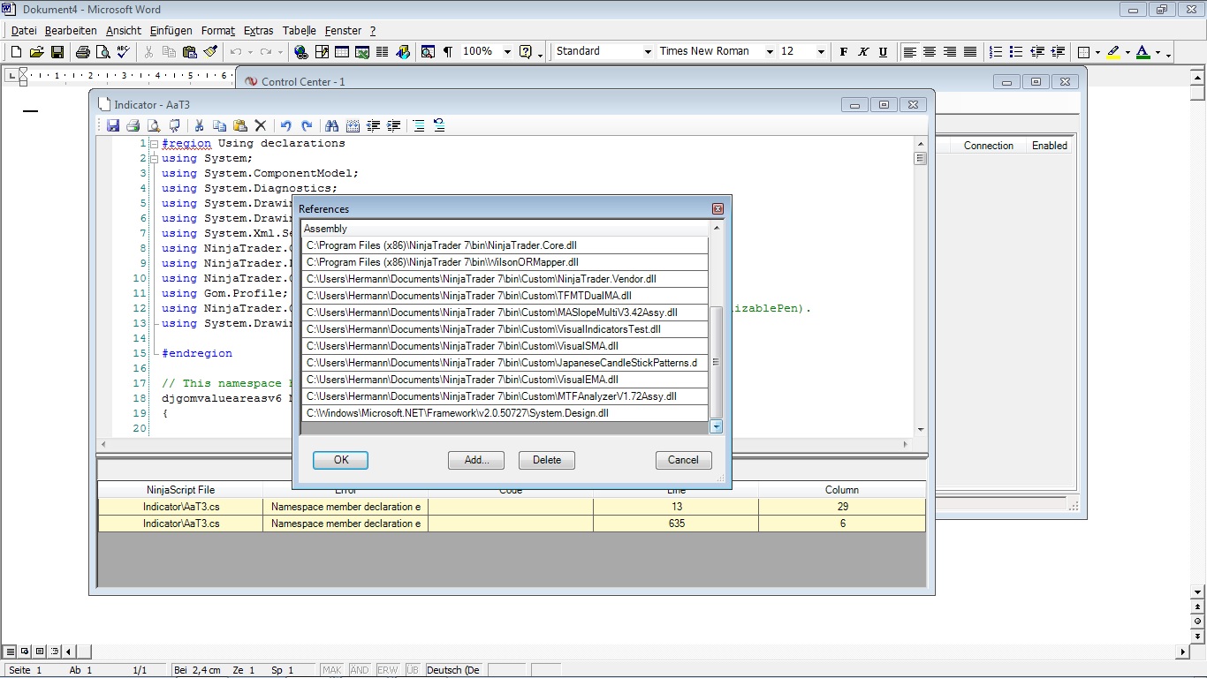Screen dimensions: 1207x678
Task: Click the Assembly column header
Action: (505, 229)
